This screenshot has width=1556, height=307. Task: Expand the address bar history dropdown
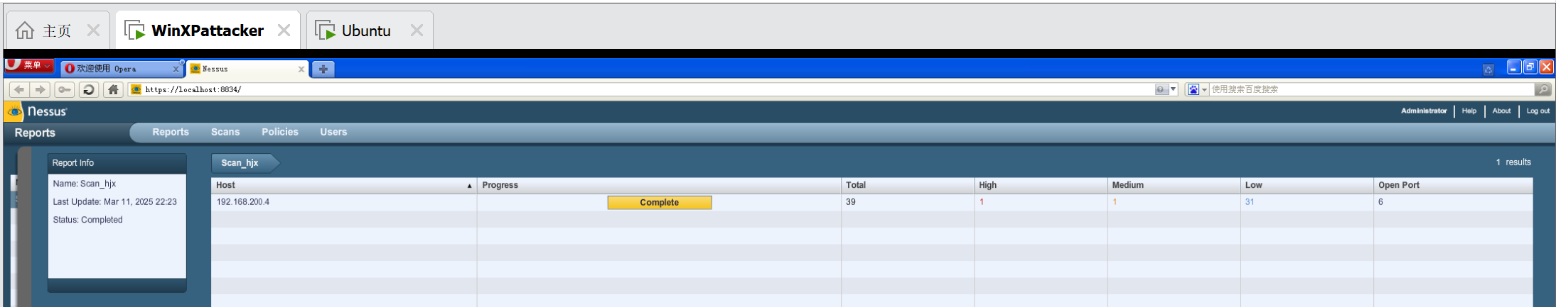click(x=1174, y=89)
